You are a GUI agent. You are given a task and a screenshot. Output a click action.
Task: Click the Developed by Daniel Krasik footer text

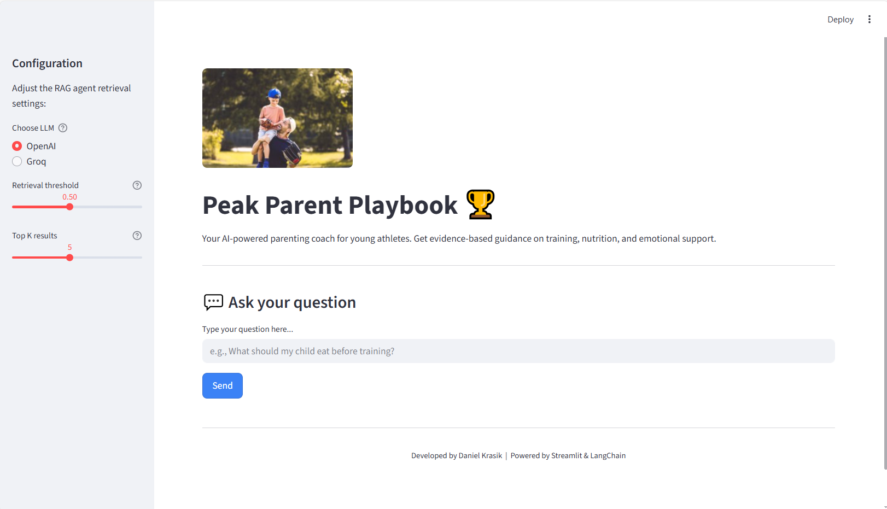click(x=457, y=455)
